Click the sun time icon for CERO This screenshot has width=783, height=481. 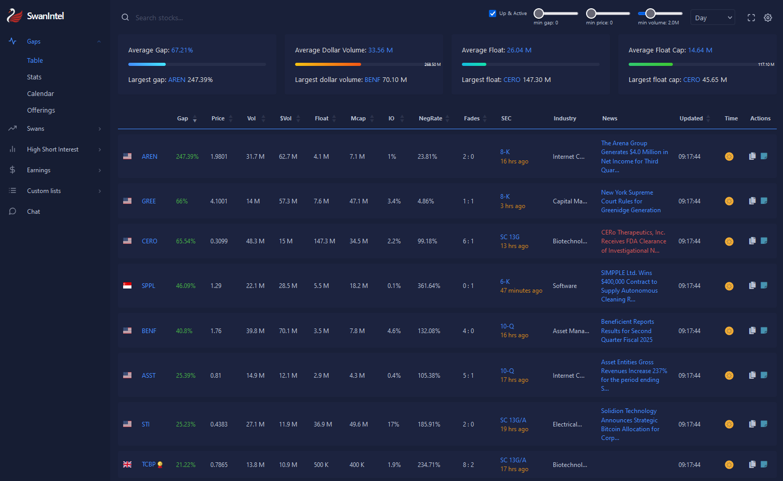pos(729,241)
